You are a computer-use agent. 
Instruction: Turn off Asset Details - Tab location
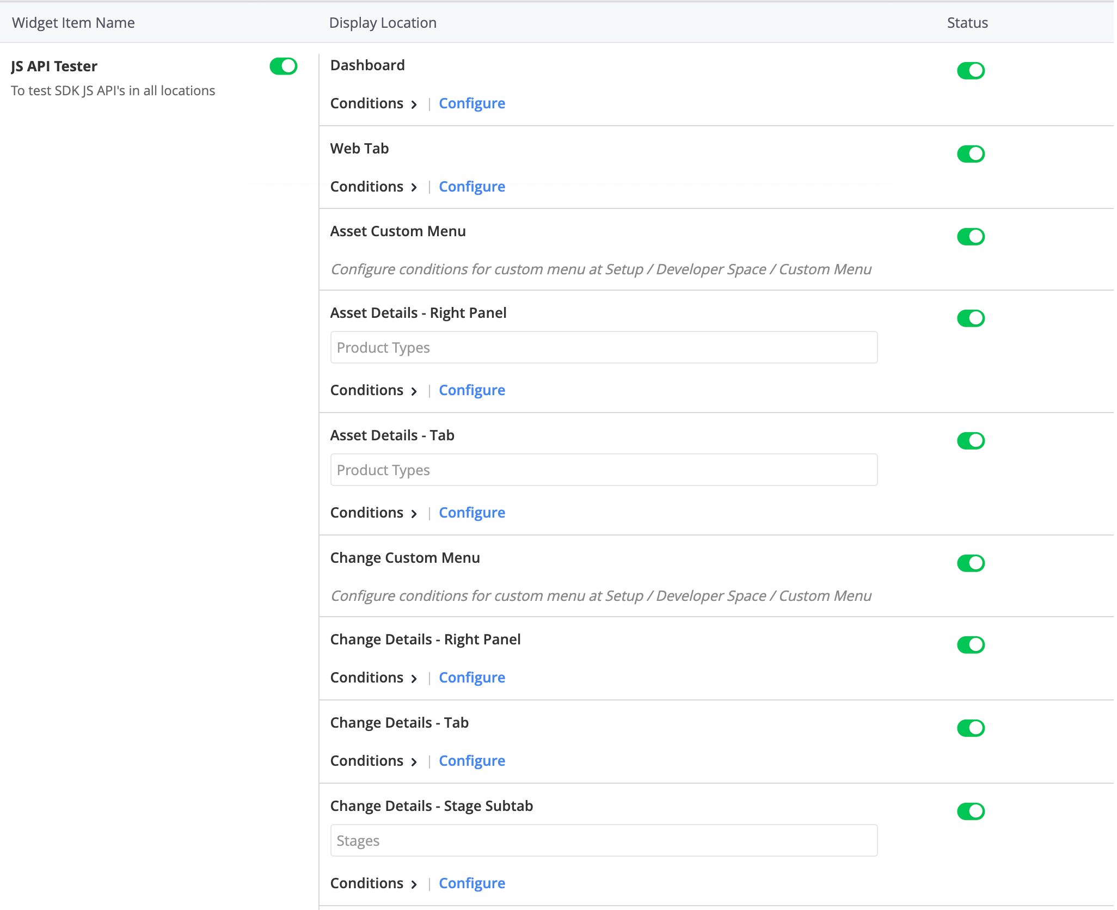(x=971, y=440)
